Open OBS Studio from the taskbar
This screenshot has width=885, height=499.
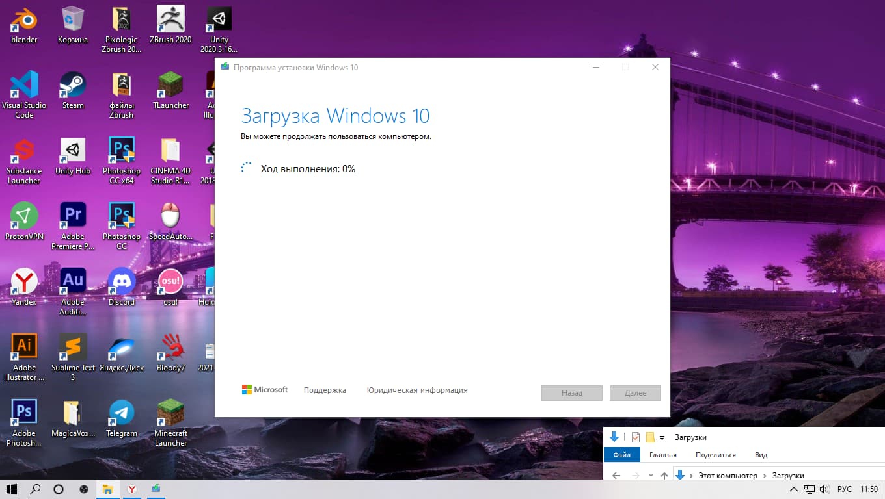[83, 489]
